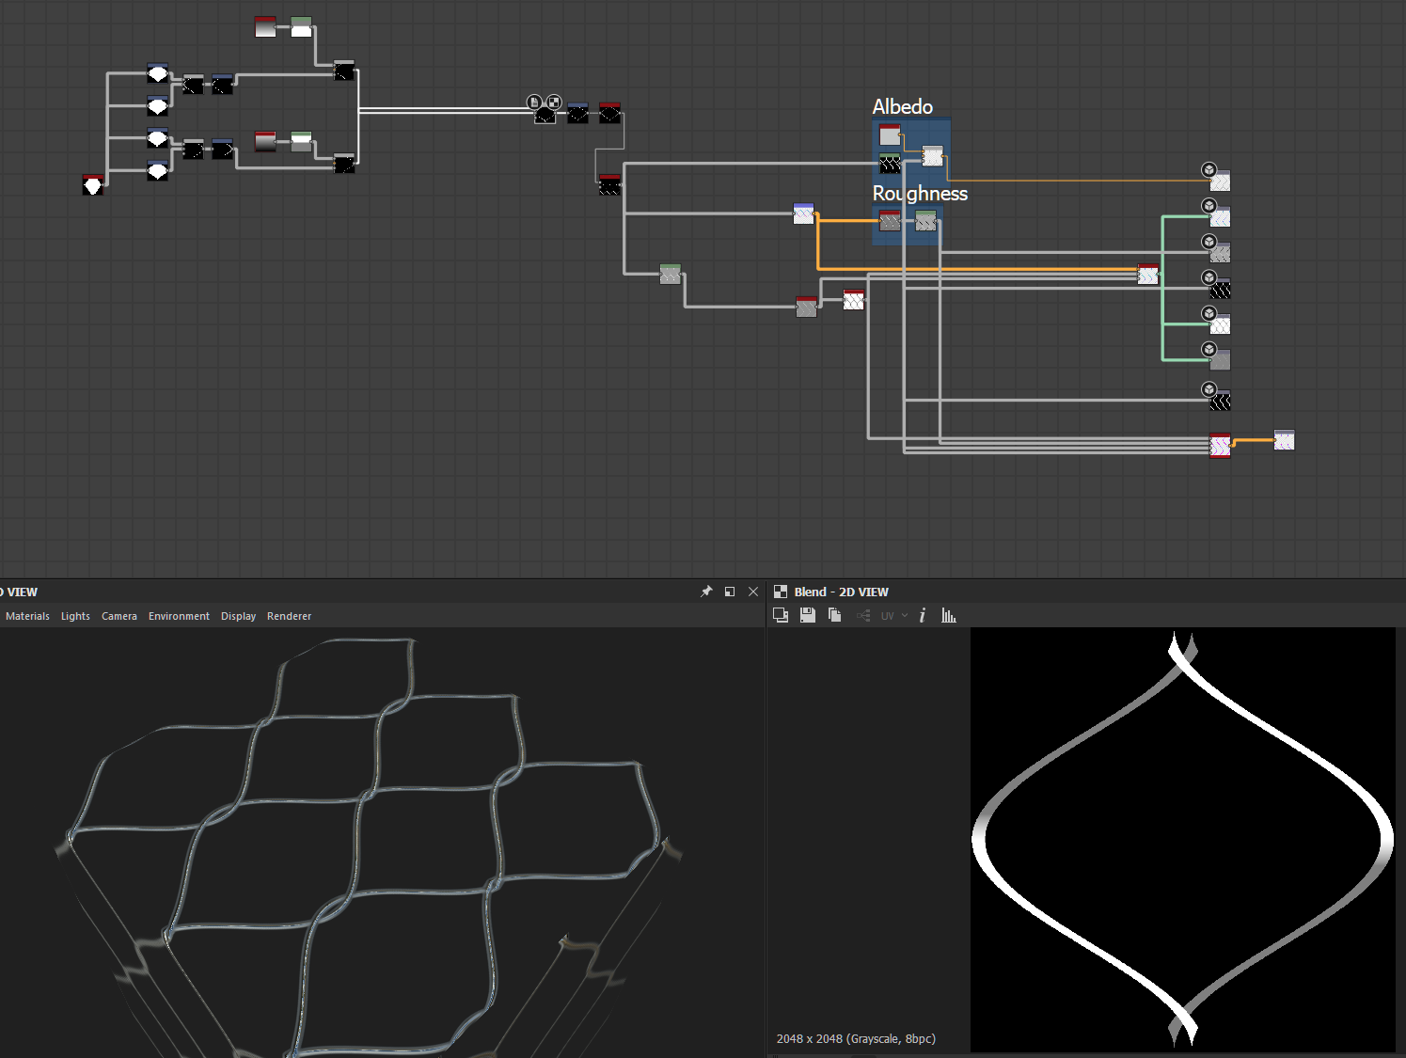Select the Albedo frame title
The image size is (1406, 1058).
point(903,106)
